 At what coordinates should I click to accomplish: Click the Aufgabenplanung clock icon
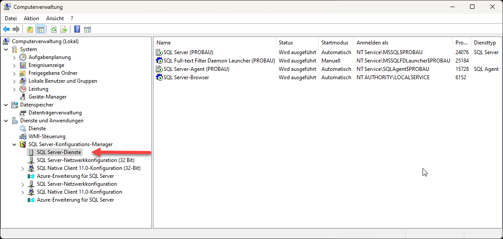(23, 57)
